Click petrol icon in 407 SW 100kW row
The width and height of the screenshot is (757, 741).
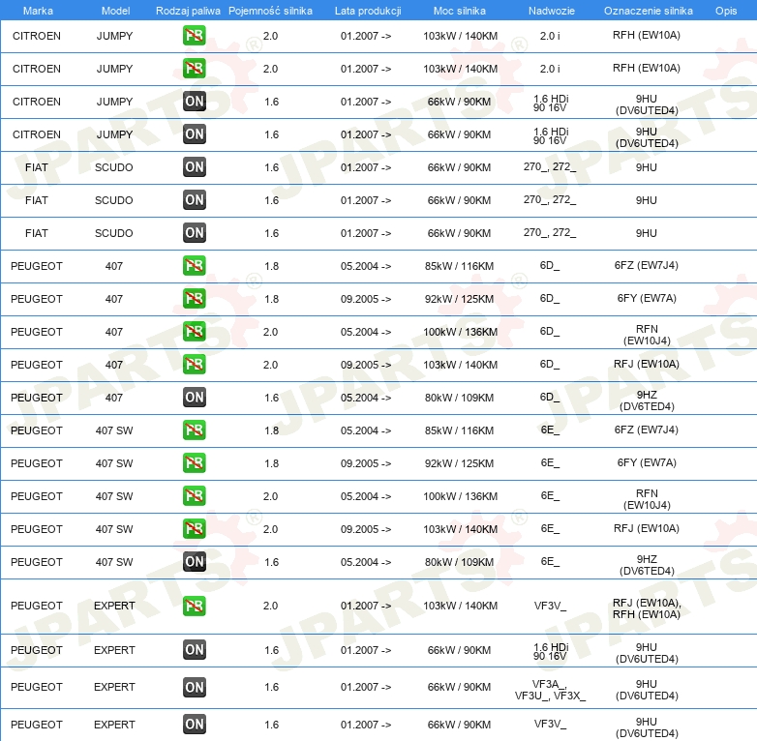click(194, 496)
